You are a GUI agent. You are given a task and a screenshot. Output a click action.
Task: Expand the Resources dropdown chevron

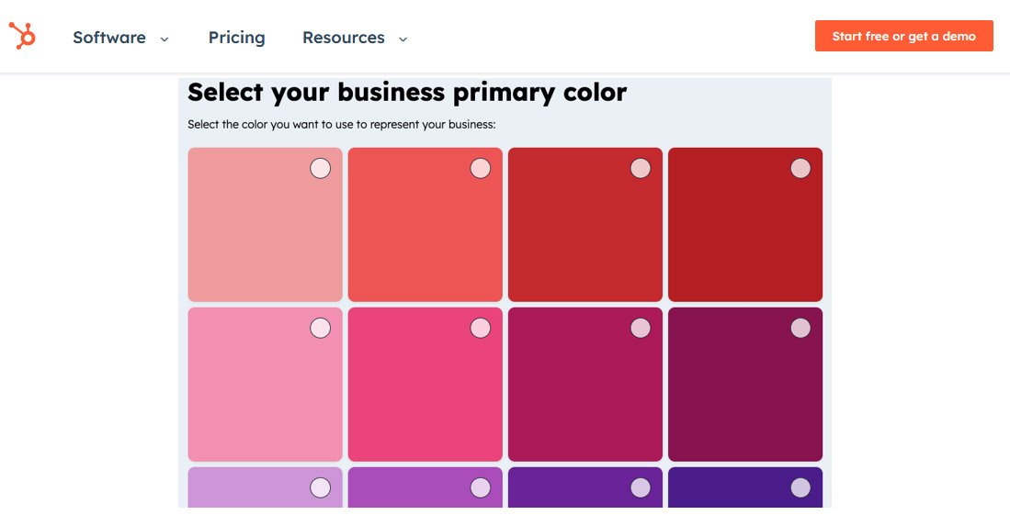(403, 39)
